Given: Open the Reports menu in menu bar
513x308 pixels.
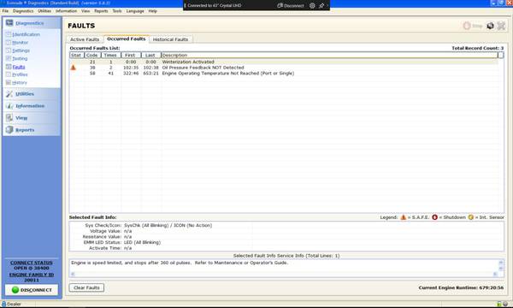Looking at the screenshot, I should point(101,11).
